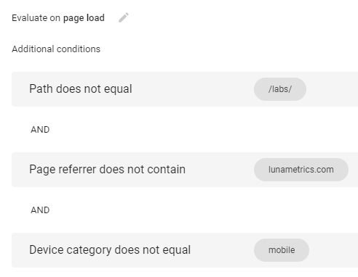Click the bold 'page load' text
The width and height of the screenshot is (358, 277).
pyautogui.click(x=84, y=18)
